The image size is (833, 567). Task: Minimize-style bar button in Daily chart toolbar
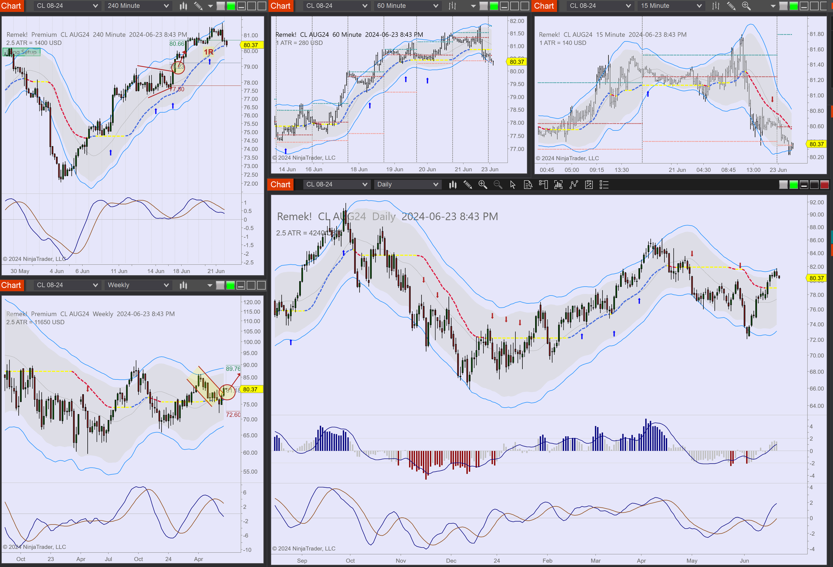point(804,185)
